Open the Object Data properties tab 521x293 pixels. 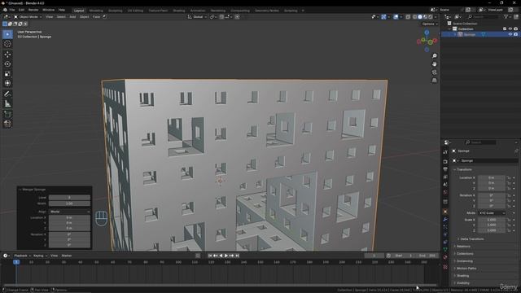pos(445,250)
